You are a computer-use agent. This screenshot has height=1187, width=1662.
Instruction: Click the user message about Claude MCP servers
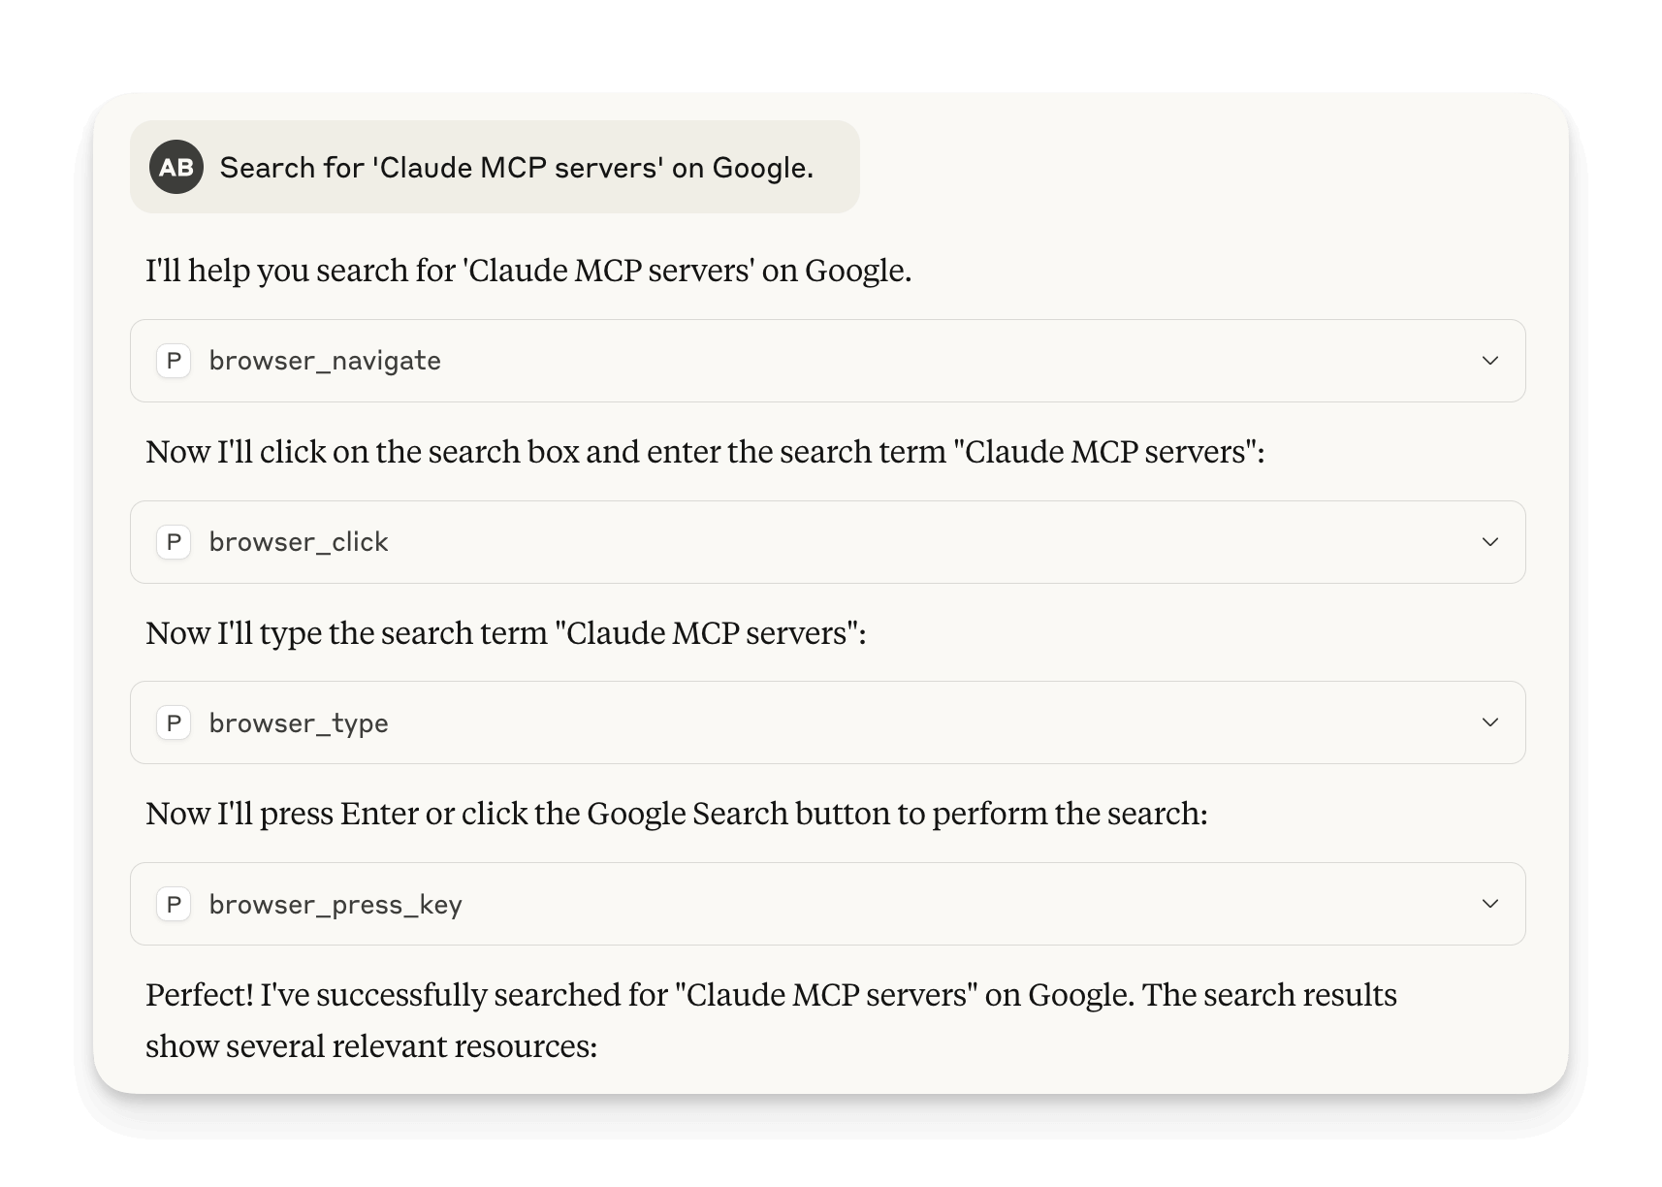516,166
